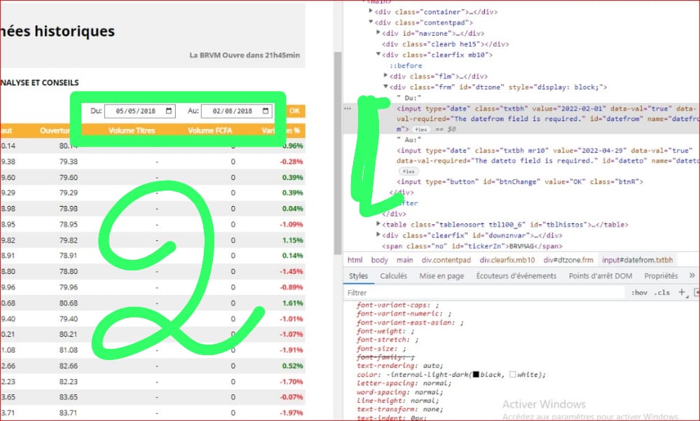The image size is (700, 421).
Task: Toggle :hov element state panel
Action: pyautogui.click(x=639, y=293)
